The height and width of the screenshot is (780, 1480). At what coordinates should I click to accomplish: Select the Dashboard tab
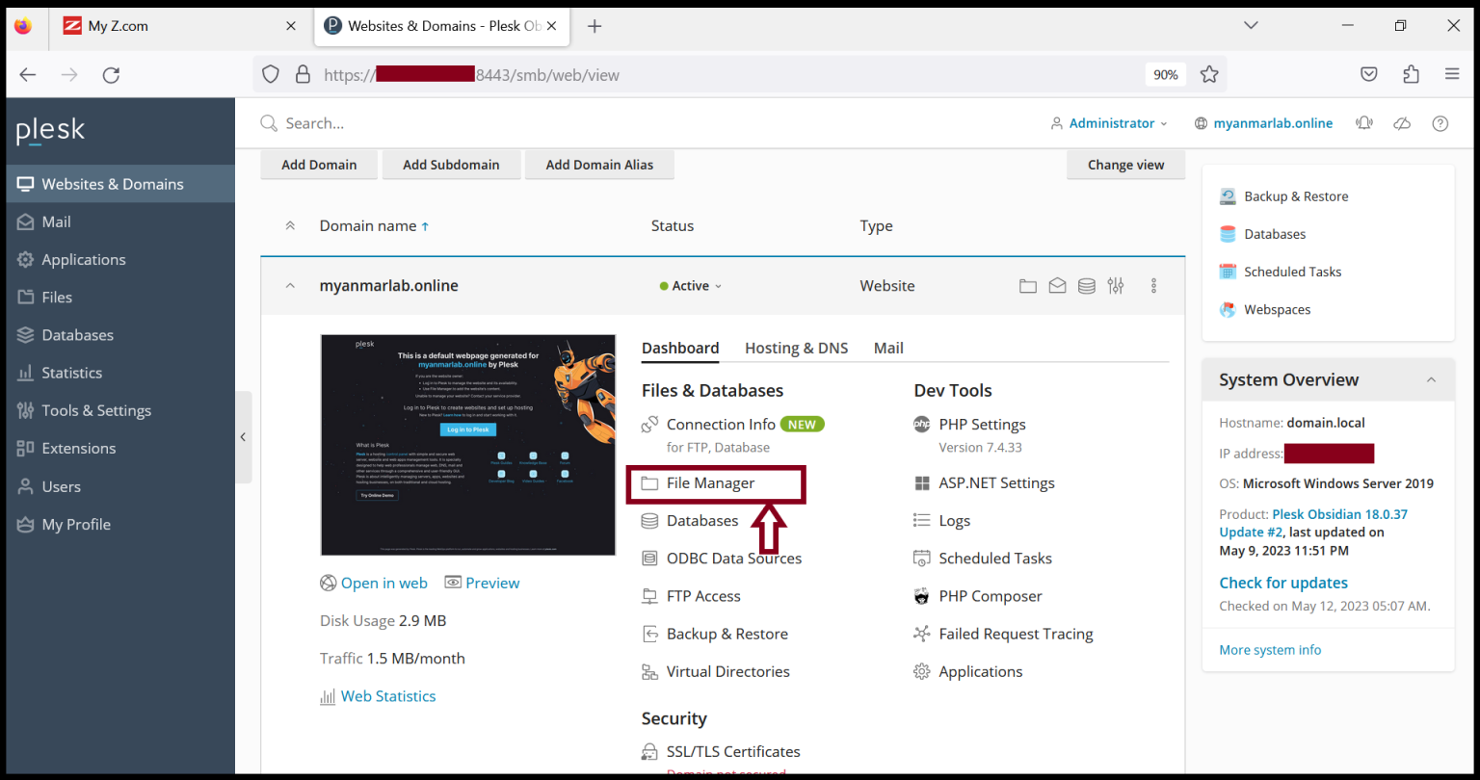point(680,348)
